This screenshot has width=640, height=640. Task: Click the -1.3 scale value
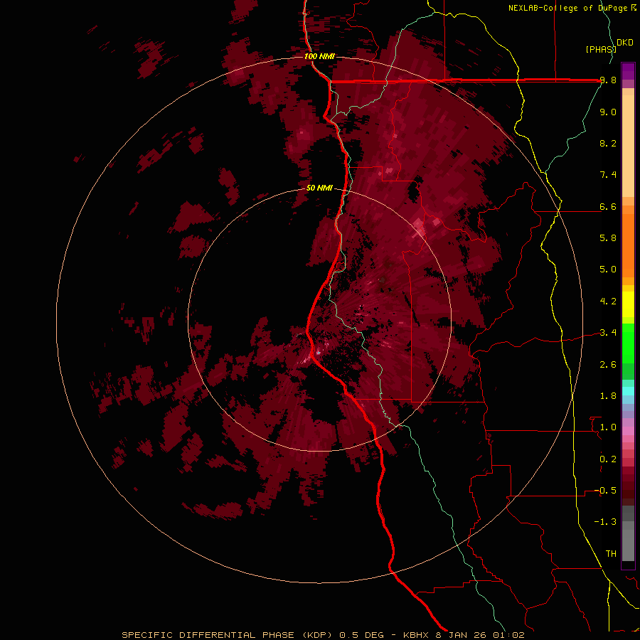[606, 522]
